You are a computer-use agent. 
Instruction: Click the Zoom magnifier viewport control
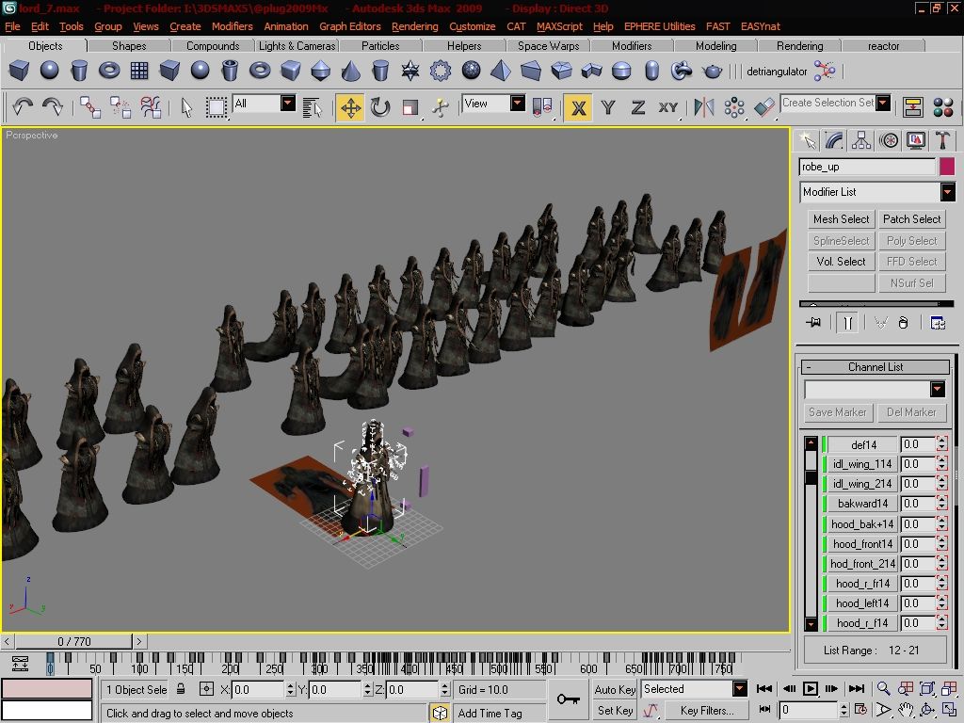pos(883,688)
